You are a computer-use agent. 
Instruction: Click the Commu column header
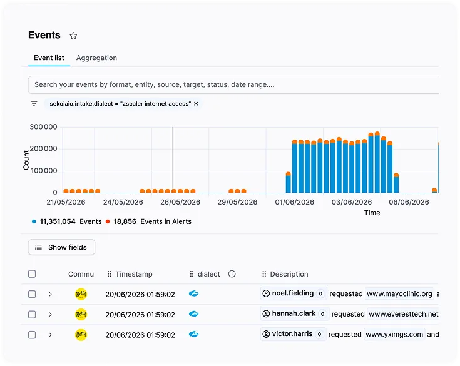point(81,274)
